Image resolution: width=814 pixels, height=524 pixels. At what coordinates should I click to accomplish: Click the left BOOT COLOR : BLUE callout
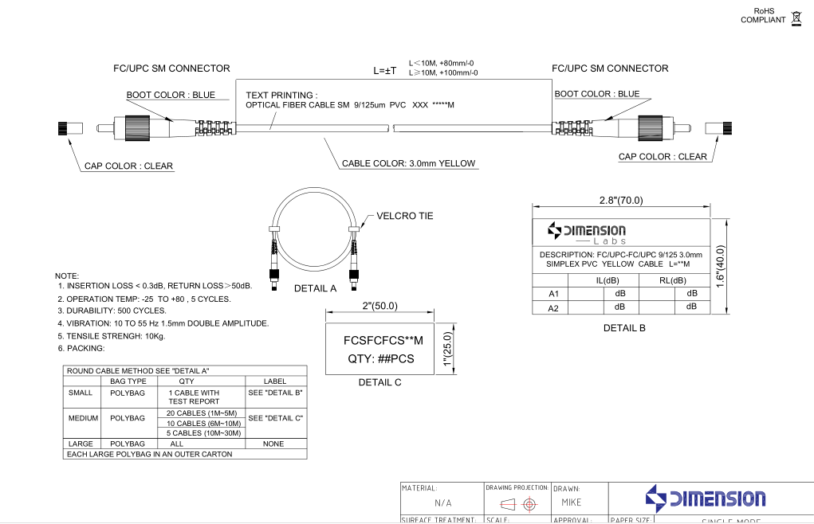click(171, 95)
